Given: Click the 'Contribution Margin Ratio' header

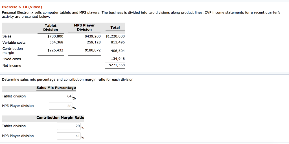Looking at the screenshot, I should coord(60,118).
